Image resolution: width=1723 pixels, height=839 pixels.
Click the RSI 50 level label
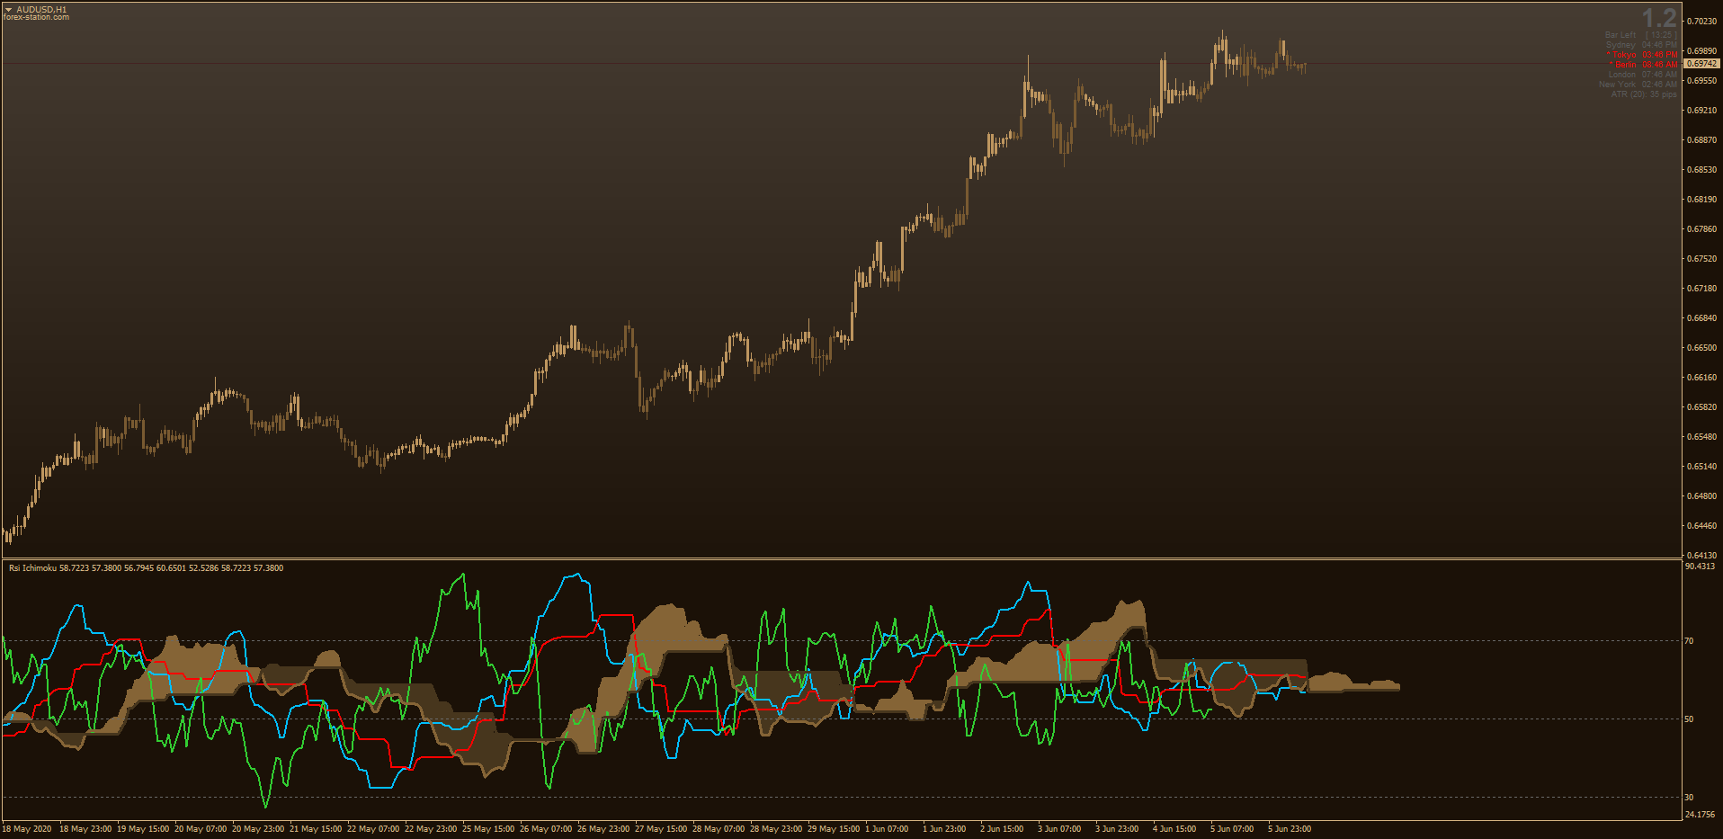pos(1689,719)
